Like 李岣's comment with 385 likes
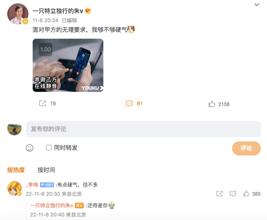 pyautogui.click(x=246, y=194)
